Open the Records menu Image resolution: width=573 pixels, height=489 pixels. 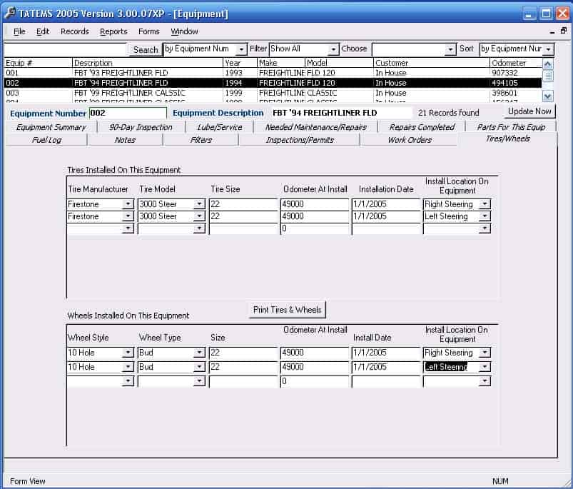pyautogui.click(x=74, y=31)
